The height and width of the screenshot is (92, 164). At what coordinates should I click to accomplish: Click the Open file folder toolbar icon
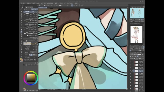(x=45, y=5)
